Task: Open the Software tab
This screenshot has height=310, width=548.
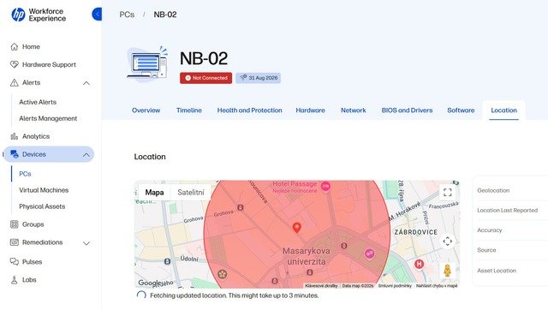Action: click(461, 110)
